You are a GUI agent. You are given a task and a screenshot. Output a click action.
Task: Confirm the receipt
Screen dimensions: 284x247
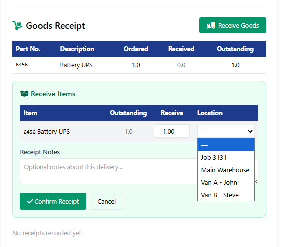click(53, 201)
